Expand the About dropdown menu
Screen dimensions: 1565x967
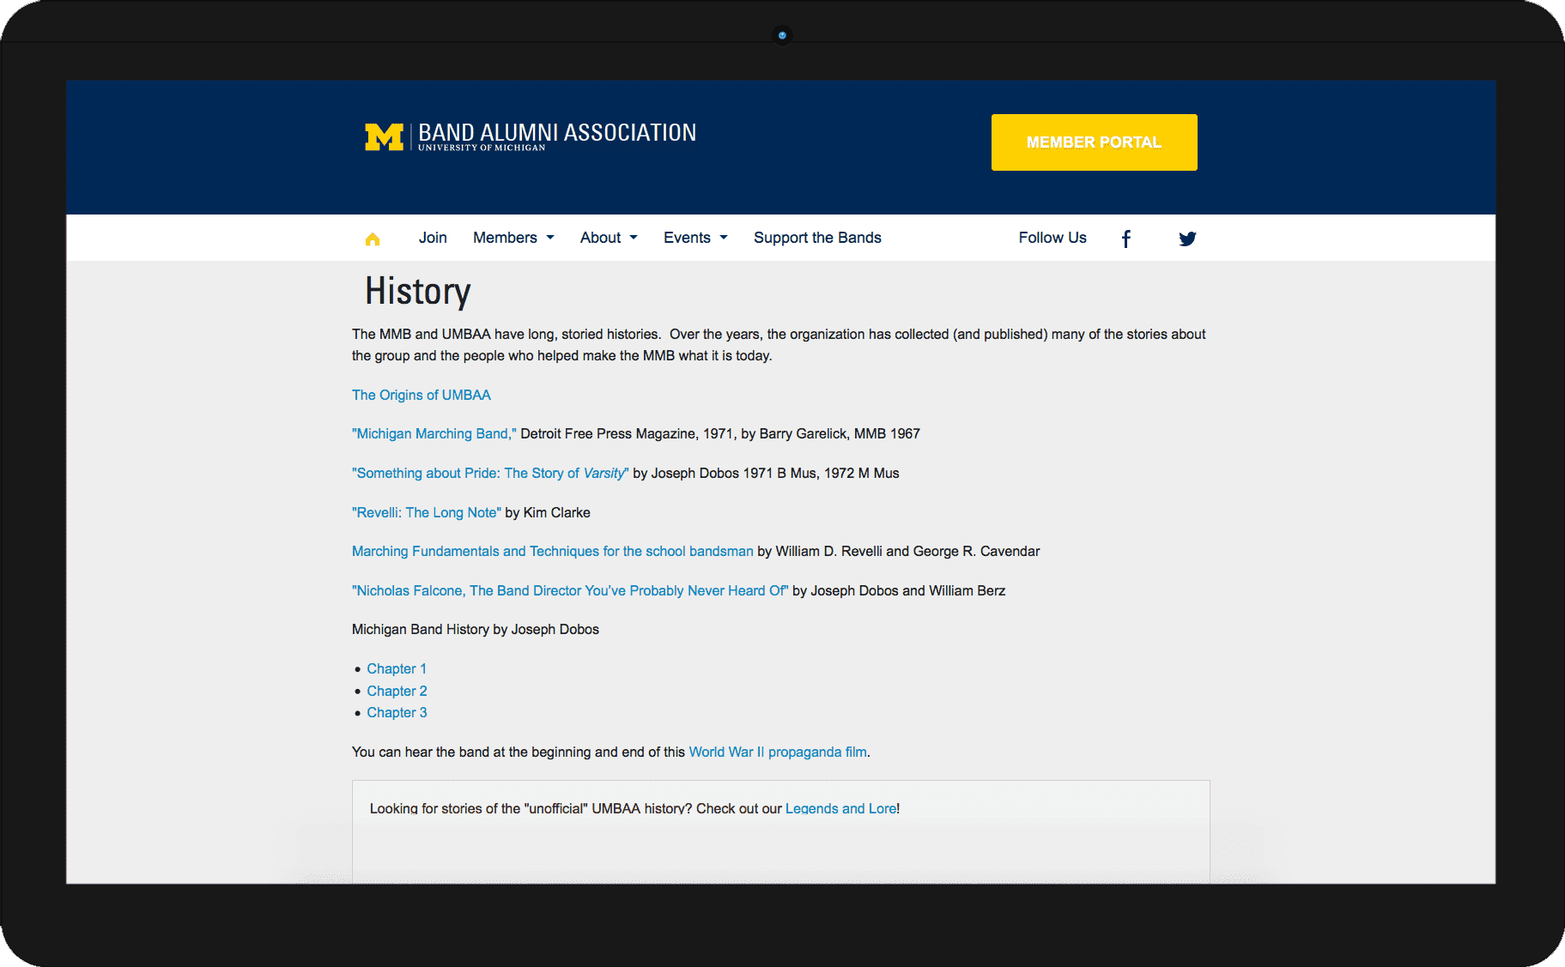coord(609,238)
